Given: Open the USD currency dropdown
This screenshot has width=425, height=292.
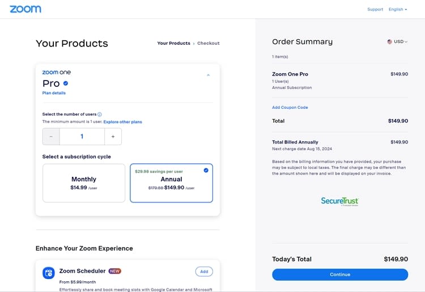Looking at the screenshot, I should [397, 42].
